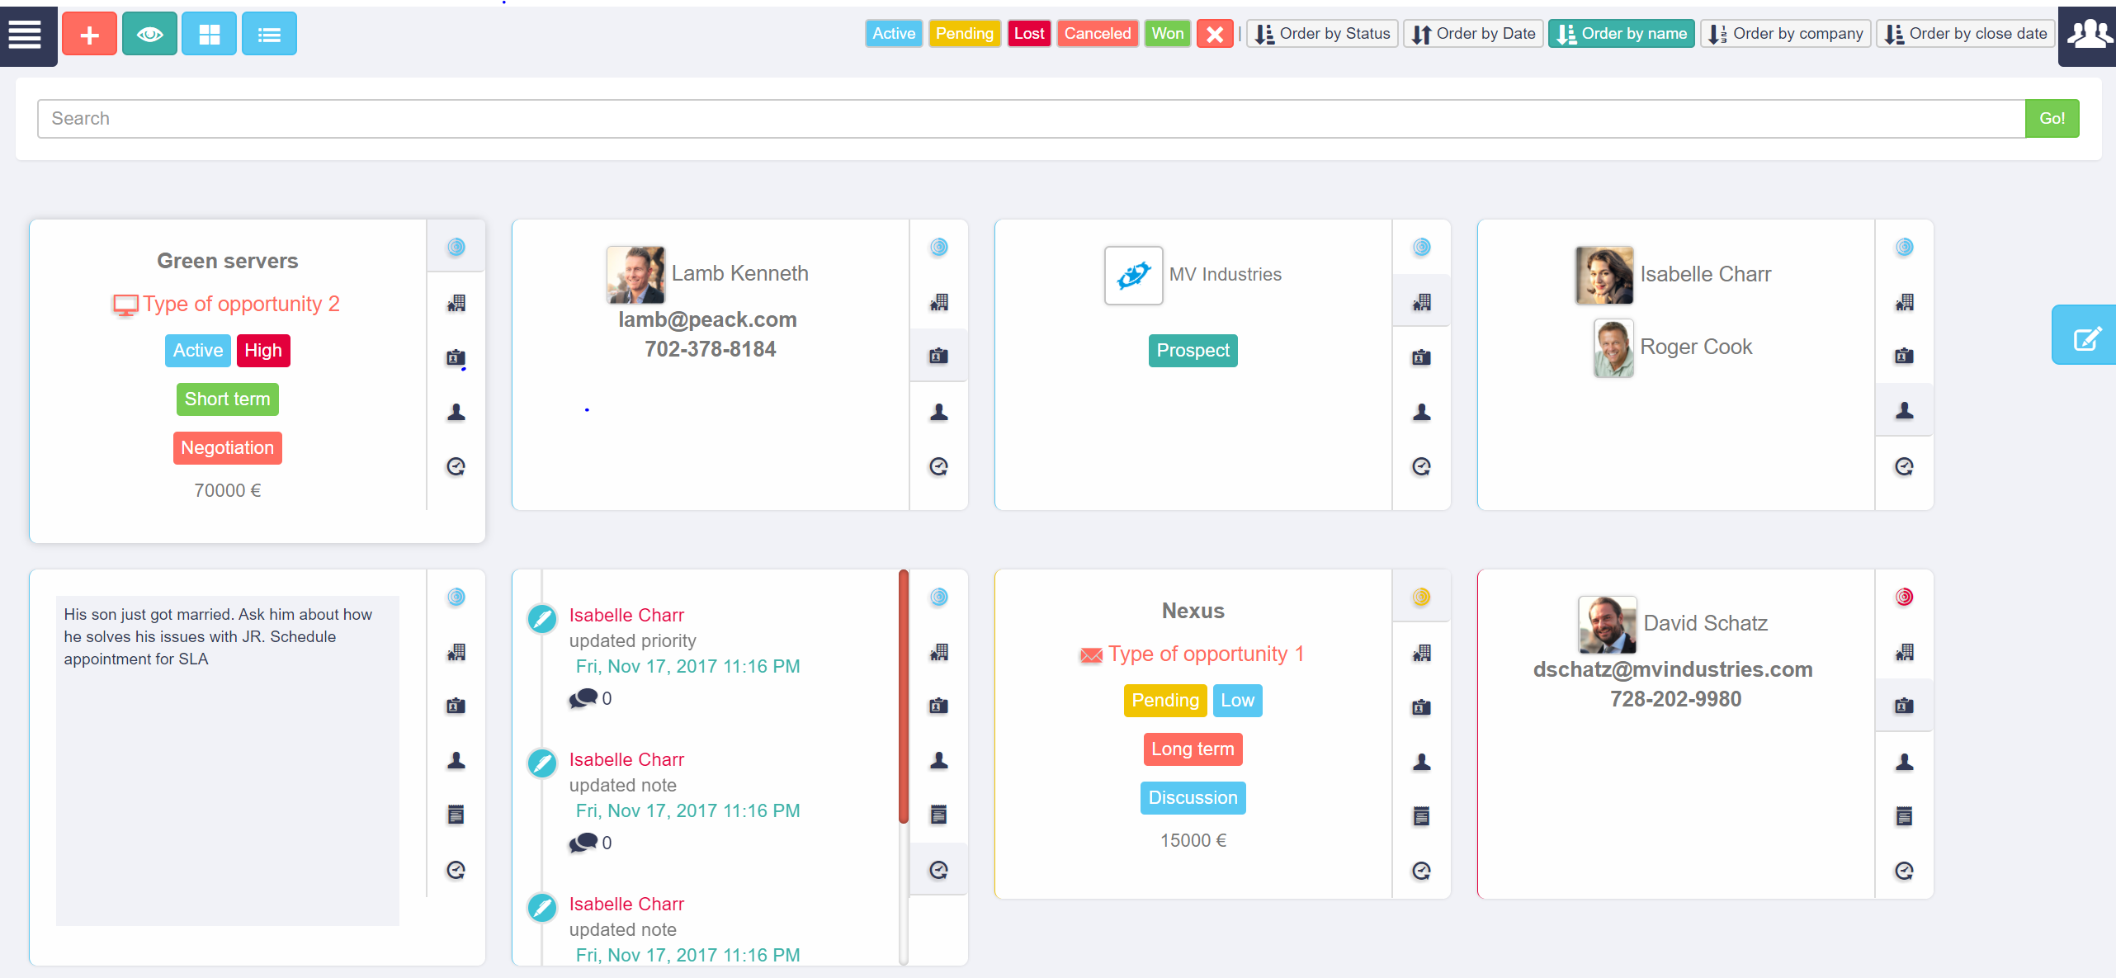Viewport: 2116px width, 978px height.
Task: Click yellow opportunity icon on Nexus card
Action: click(1422, 597)
